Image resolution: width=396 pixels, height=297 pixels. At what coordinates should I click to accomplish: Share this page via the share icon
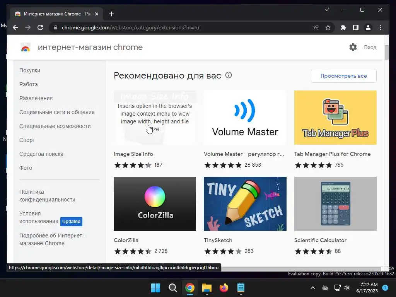(316, 27)
